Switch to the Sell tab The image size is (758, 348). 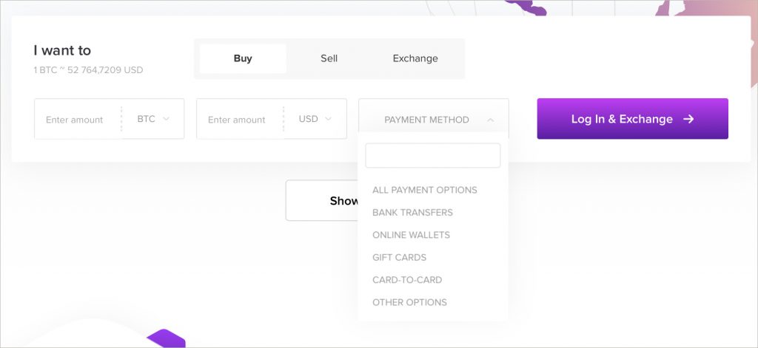pyautogui.click(x=329, y=58)
